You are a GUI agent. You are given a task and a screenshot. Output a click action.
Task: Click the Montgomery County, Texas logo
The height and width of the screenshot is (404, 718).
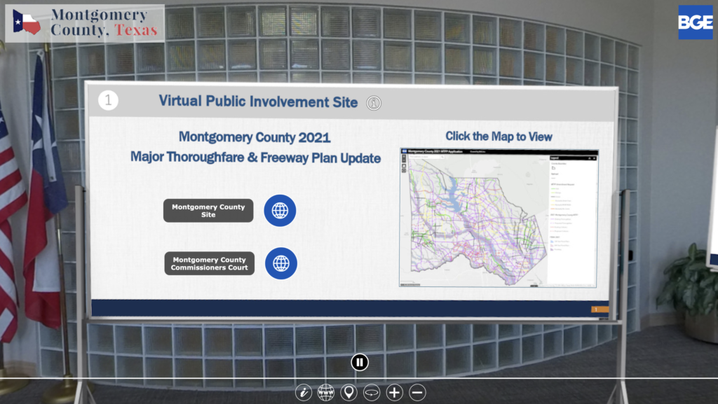(85, 23)
